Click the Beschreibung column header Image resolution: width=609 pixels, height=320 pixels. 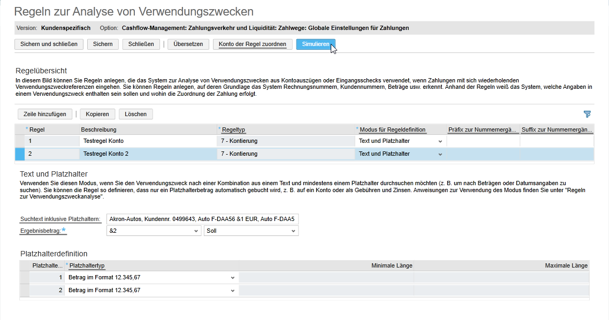[98, 129]
